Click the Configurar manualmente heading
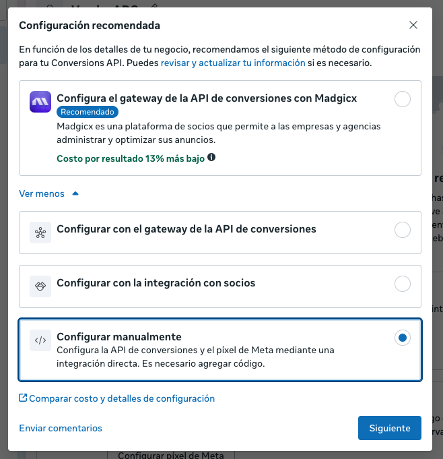 119,336
